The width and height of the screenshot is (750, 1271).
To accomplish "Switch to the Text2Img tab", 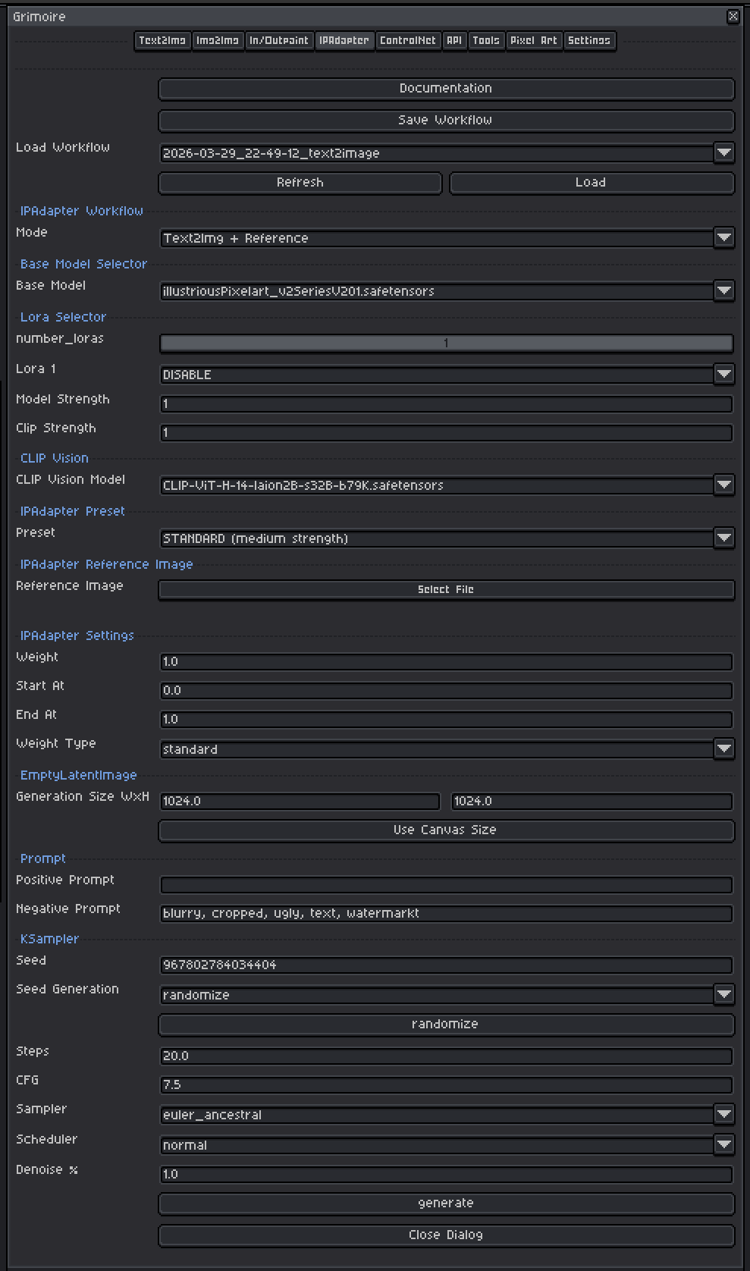I will click(x=162, y=40).
